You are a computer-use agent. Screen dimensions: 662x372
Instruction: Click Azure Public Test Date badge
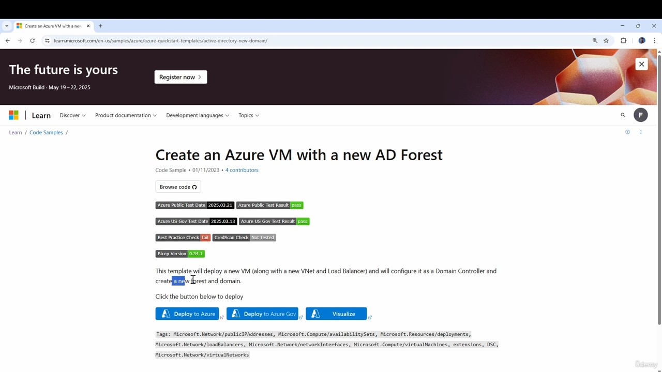coord(194,205)
